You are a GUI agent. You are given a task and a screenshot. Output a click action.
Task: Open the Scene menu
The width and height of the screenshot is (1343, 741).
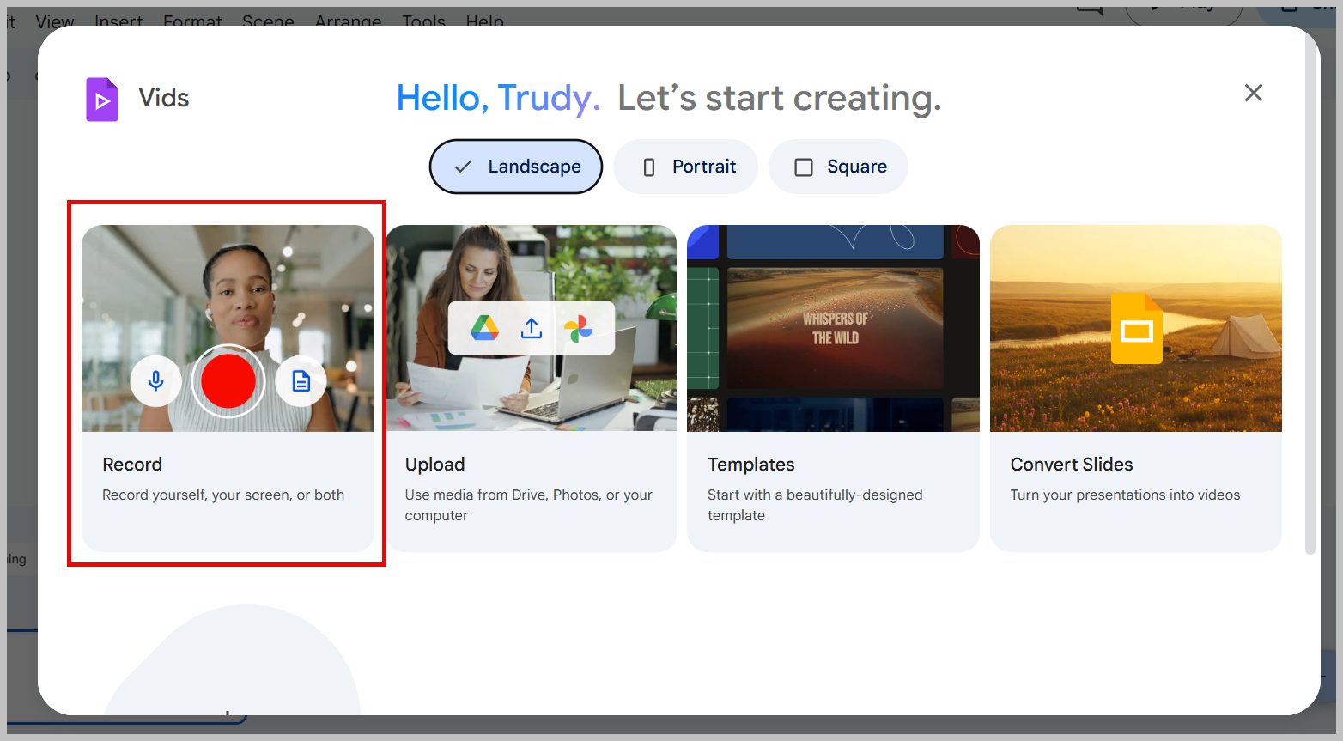click(x=268, y=21)
